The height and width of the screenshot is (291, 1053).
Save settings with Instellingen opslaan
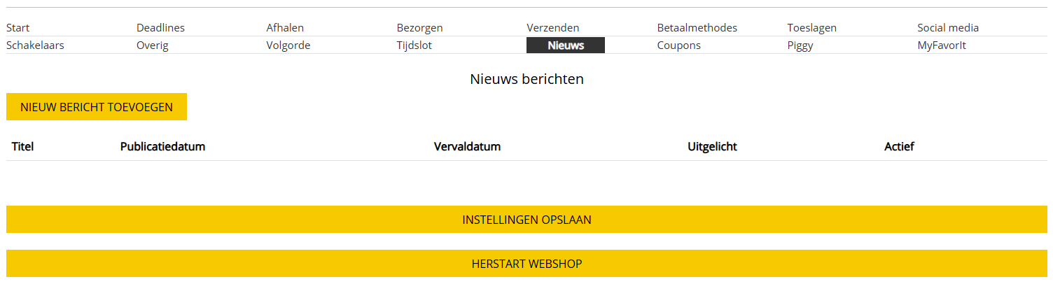point(526,220)
